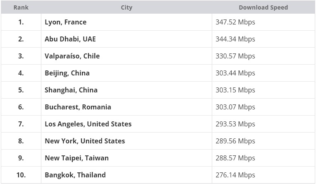Click the 347.52 Mbps speed value
316x184 pixels.
[x=235, y=22]
